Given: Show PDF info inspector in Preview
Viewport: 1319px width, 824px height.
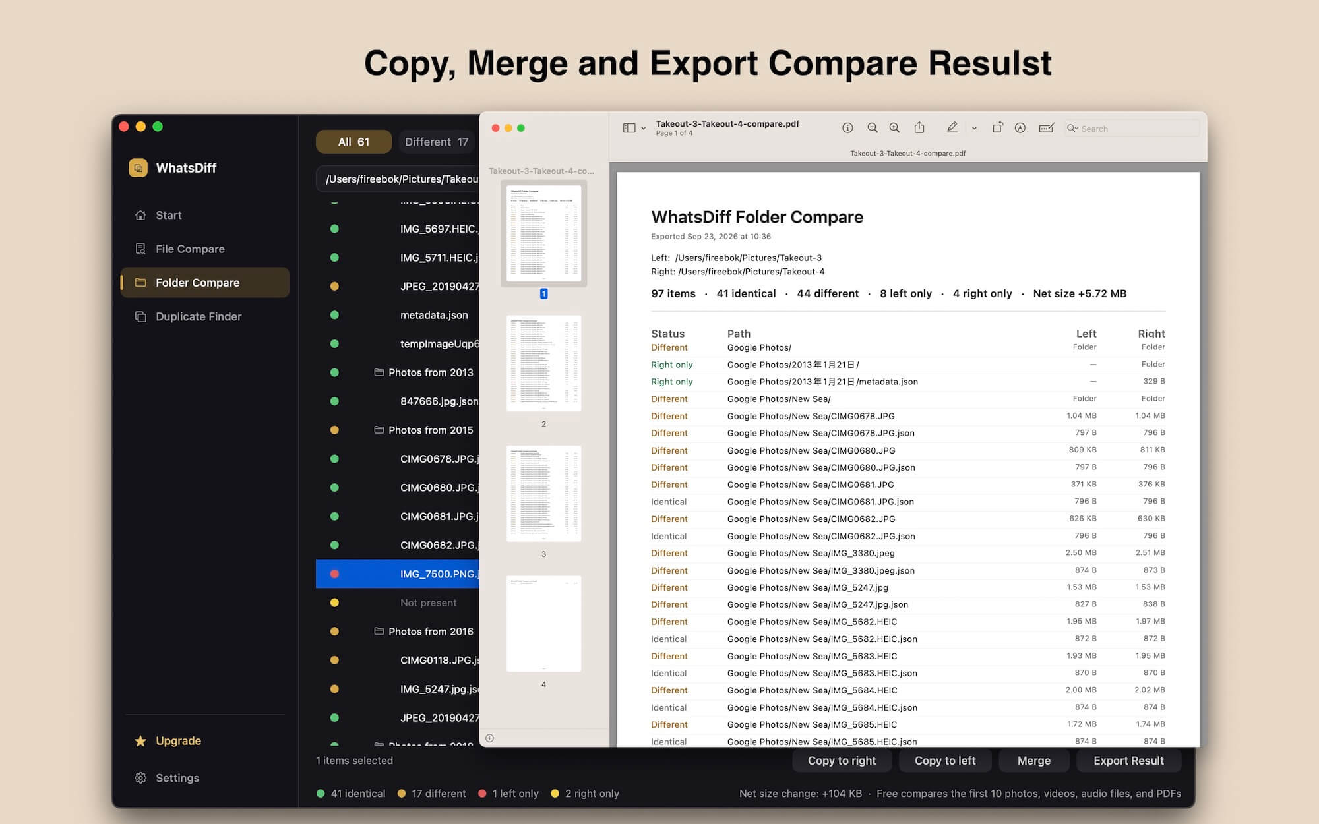Looking at the screenshot, I should pos(847,128).
